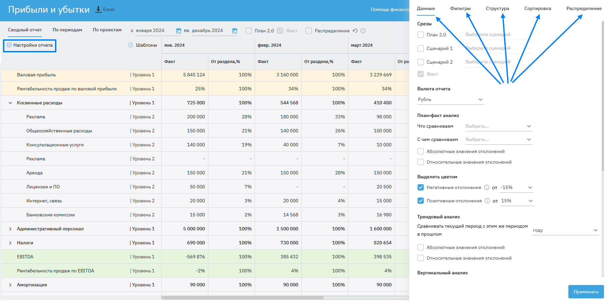Uncheck the Негативные отклонения checkbox
The width and height of the screenshot is (607, 301).
pos(421,187)
